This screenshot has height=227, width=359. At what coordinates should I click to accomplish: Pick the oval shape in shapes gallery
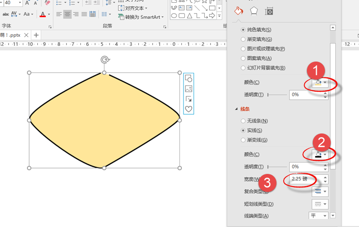pos(174,16)
